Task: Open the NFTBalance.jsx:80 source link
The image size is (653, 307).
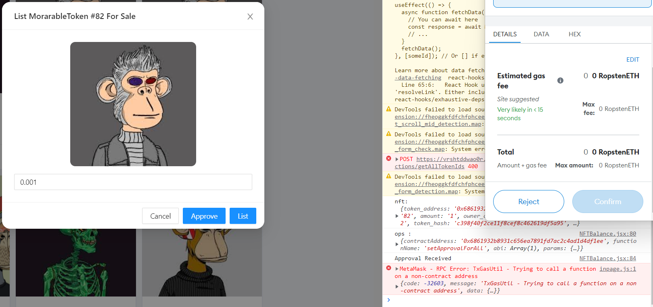Action: point(608,234)
